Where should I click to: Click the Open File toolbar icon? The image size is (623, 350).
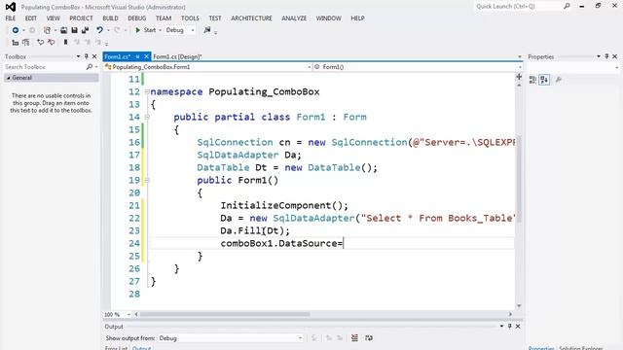63,30
